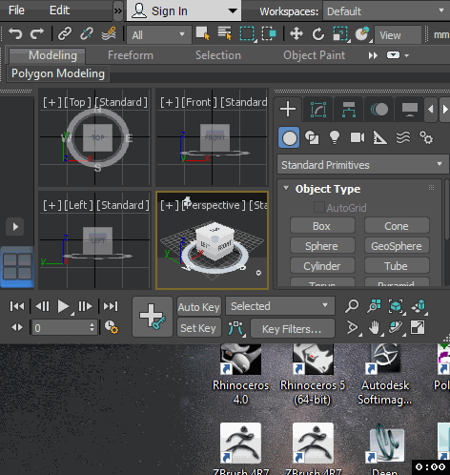Open the Edit menu
The image size is (450, 475).
tap(59, 10)
